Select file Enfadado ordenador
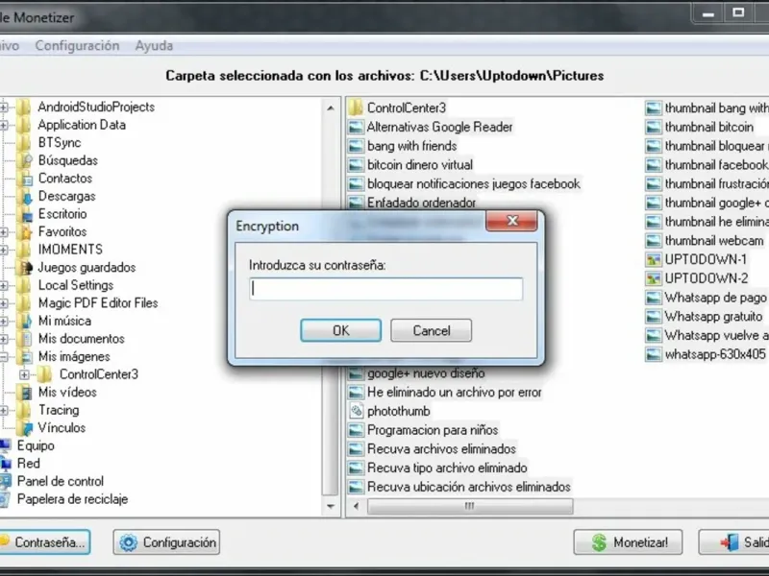The height and width of the screenshot is (576, 769). 421,203
